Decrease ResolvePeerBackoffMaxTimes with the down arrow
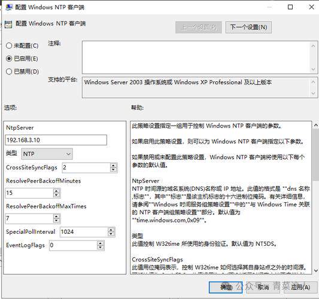 click(56, 221)
